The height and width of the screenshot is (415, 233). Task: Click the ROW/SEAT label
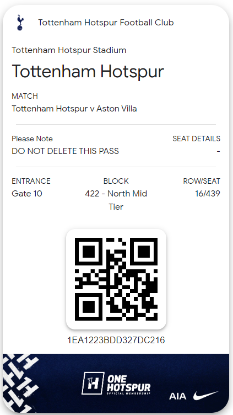[202, 182]
